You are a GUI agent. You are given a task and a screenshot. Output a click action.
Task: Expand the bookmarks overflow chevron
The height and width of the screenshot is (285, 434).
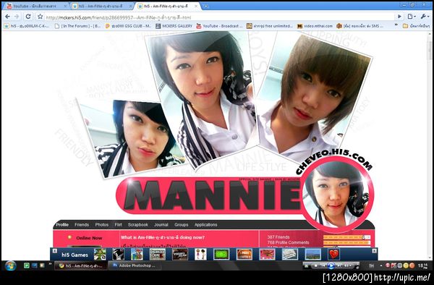tap(396, 25)
